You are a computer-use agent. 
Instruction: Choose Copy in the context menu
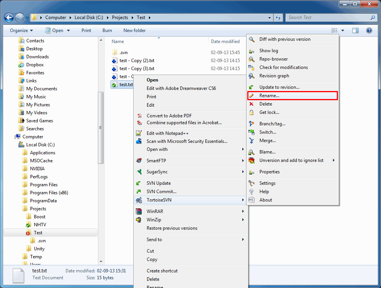pyautogui.click(x=152, y=259)
